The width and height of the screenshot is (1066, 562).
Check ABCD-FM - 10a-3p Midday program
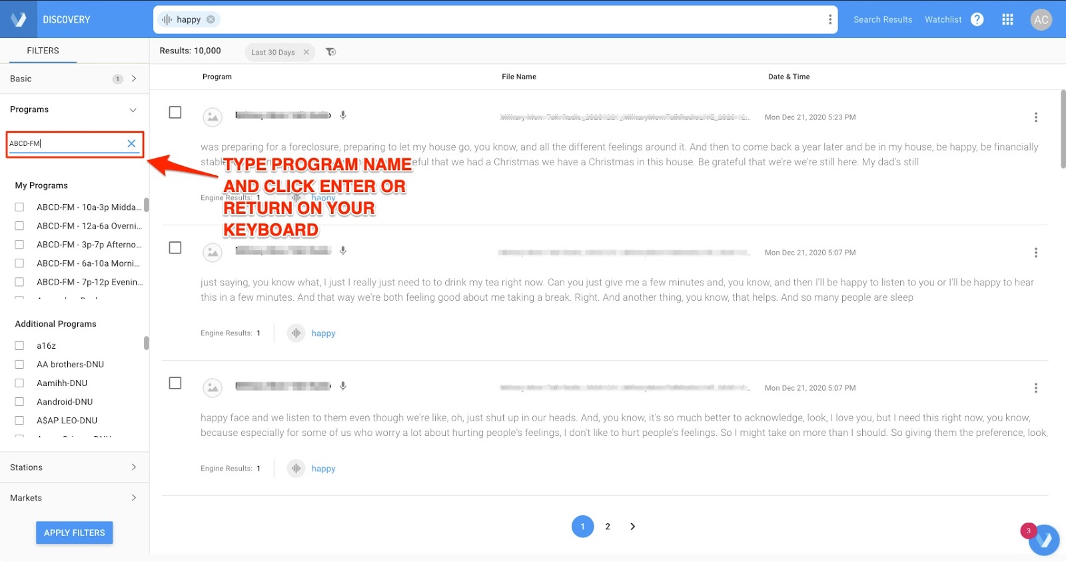point(19,207)
